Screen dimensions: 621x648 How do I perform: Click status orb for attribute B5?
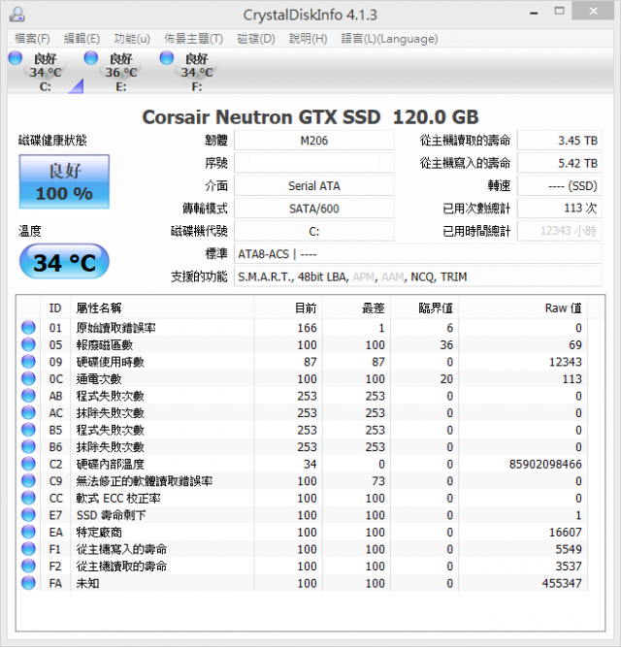pyautogui.click(x=28, y=430)
